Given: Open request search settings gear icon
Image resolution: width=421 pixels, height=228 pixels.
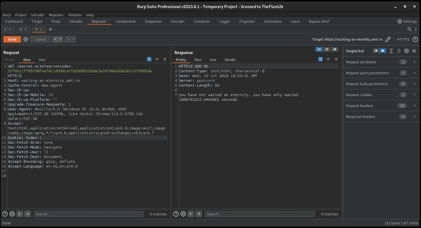Looking at the screenshot, I should tap(12, 214).
